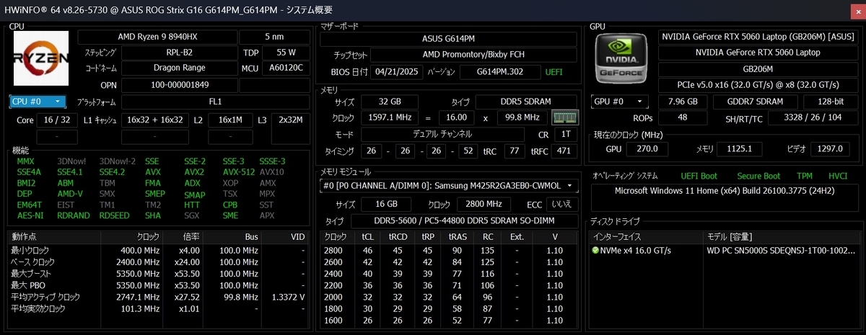The image size is (866, 335).
Task: Expand the memory module Samsung M425R2GA3EB0 dropdown
Action: [x=448, y=186]
